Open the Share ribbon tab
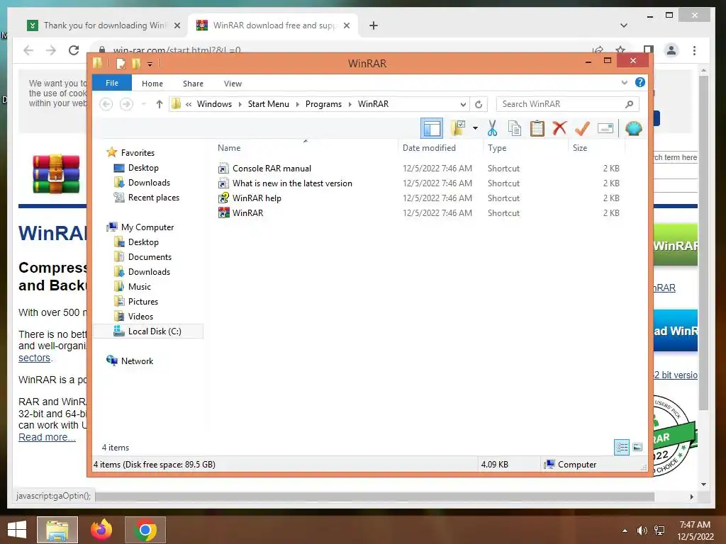Viewport: 726px width, 544px height. coord(193,84)
